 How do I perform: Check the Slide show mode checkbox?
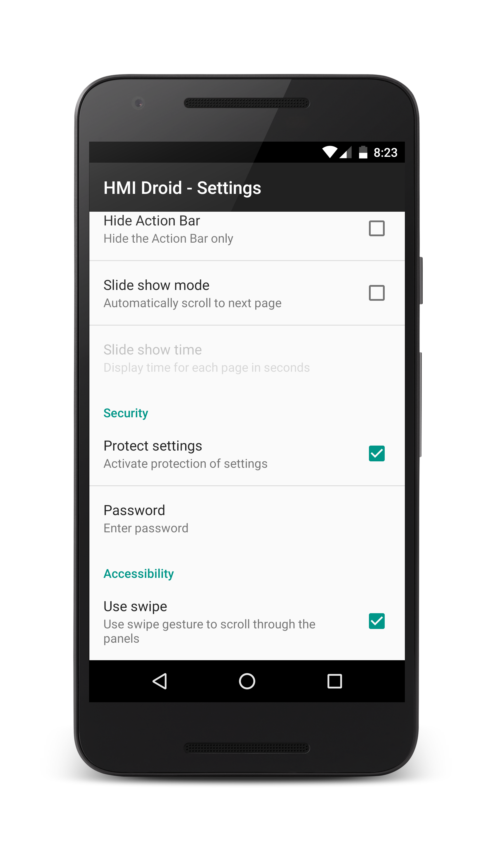tap(377, 293)
